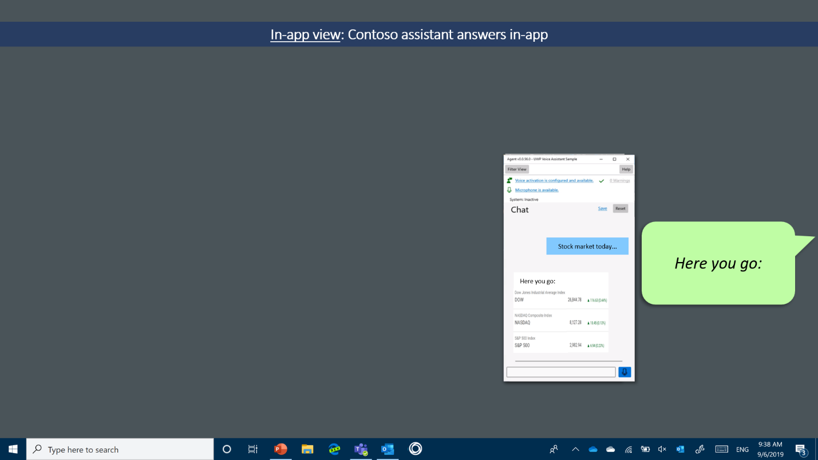Click the S&P 500 row in the stock card
Screen dimensions: 818x460
[x=561, y=343]
